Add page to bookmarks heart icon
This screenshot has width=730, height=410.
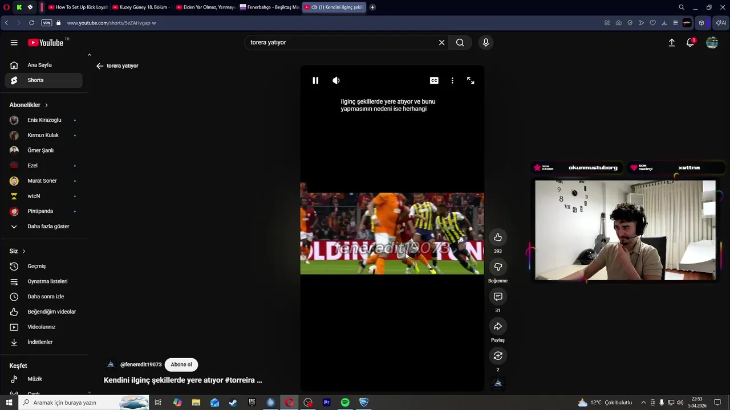pos(653,23)
